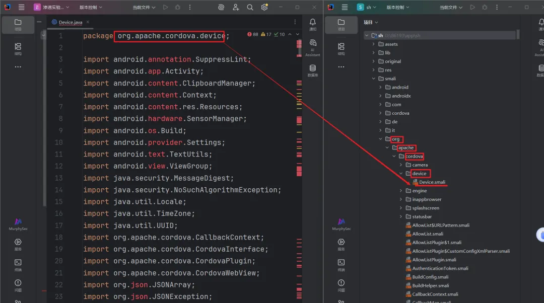Open Problems tool in left window
This screenshot has height=303, width=544.
(18, 285)
